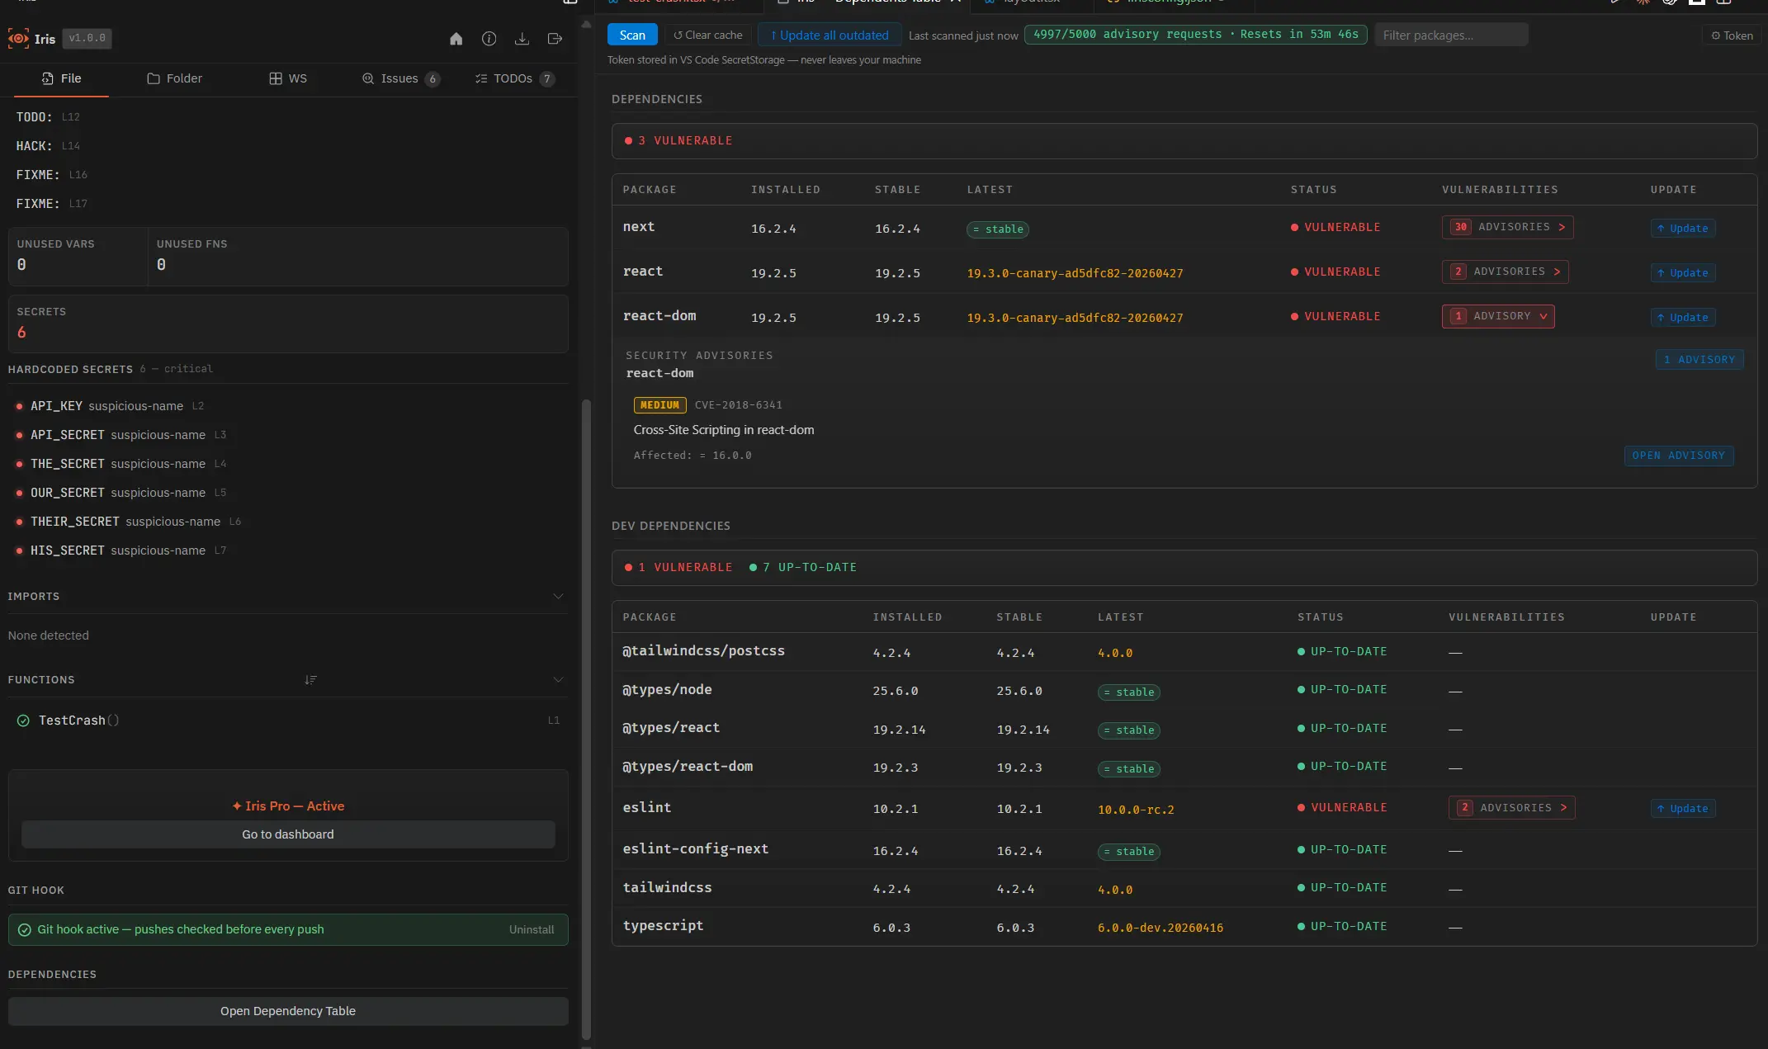
Task: Click the Iris eye logo icon
Action: (18, 38)
